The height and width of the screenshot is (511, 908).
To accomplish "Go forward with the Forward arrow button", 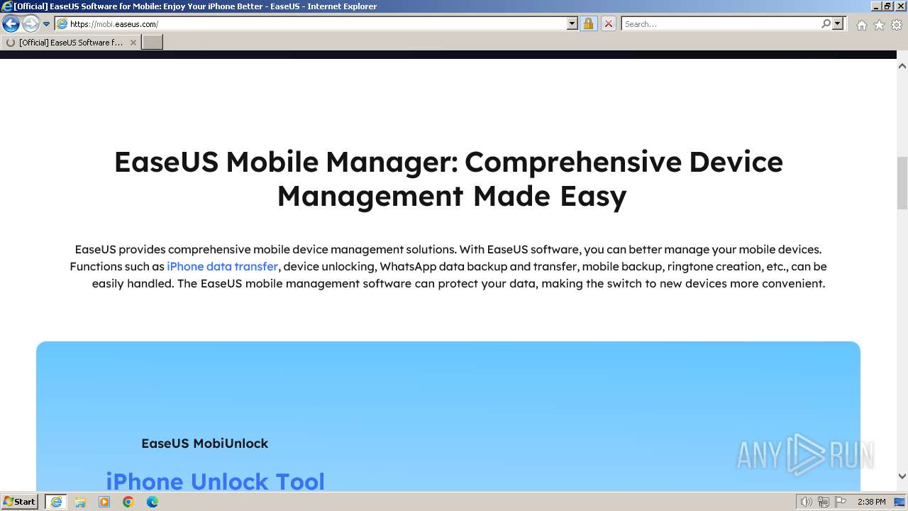I will coord(31,24).
